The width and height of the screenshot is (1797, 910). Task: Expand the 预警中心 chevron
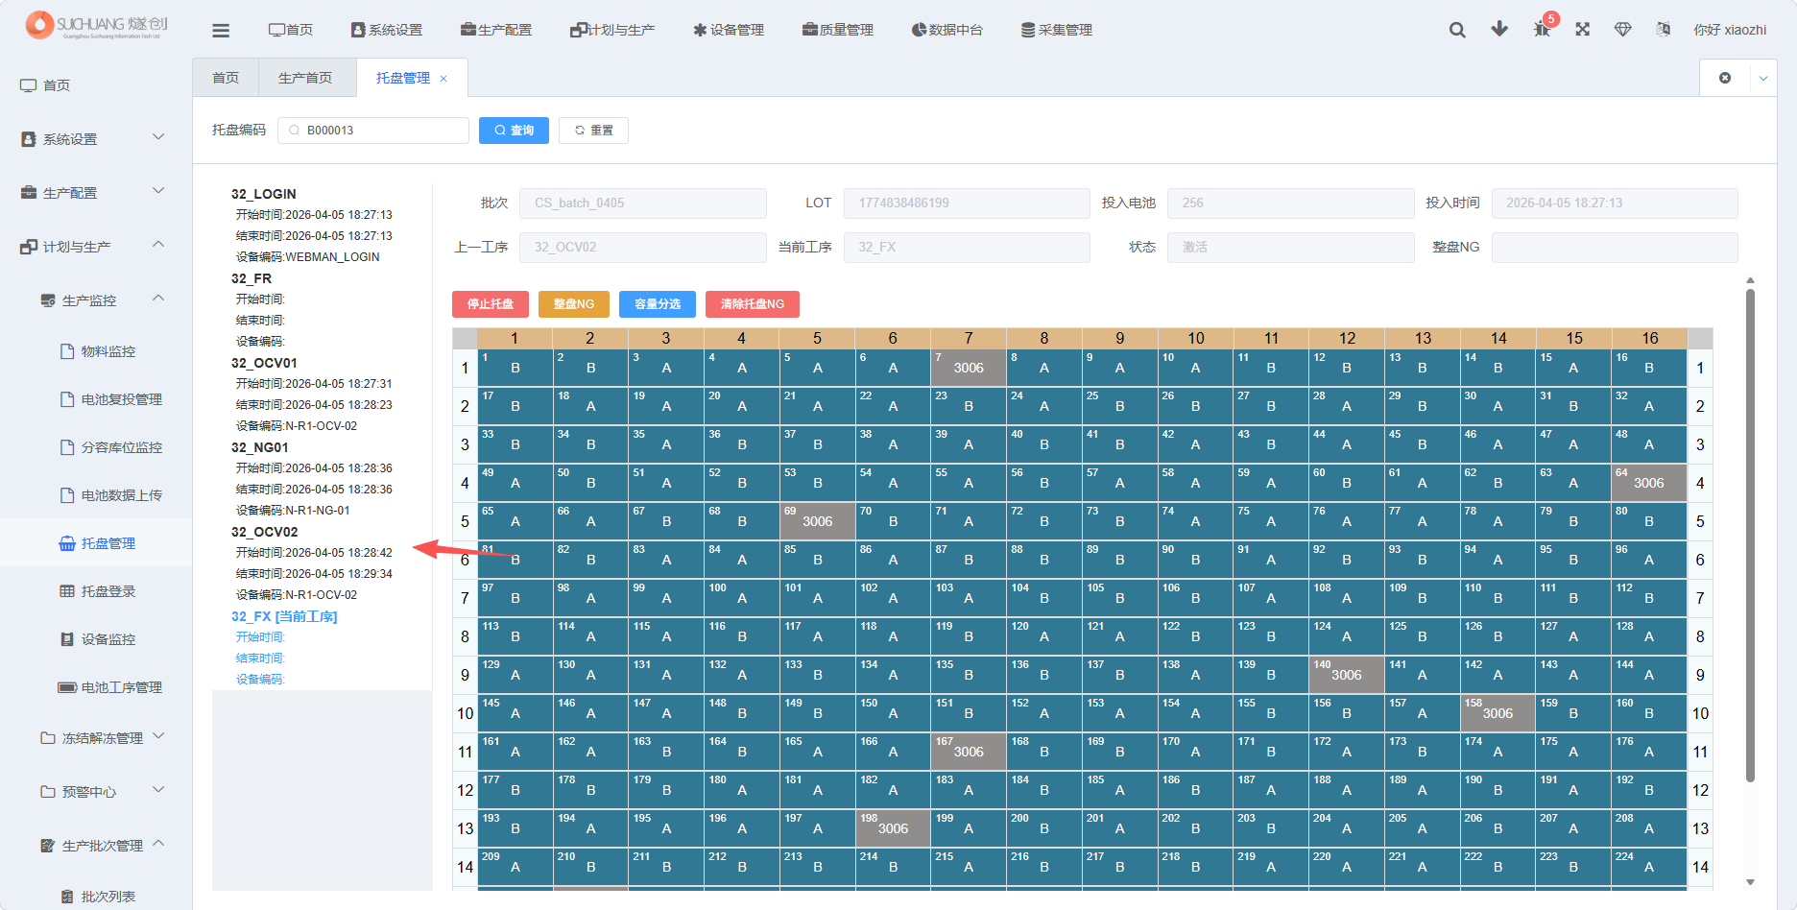[x=158, y=790]
